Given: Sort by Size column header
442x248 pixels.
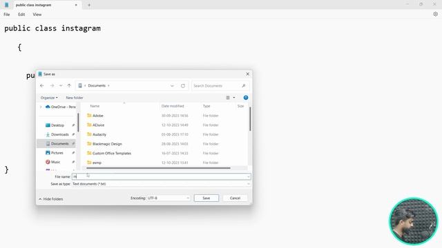Looking at the screenshot, I should click(240, 106).
